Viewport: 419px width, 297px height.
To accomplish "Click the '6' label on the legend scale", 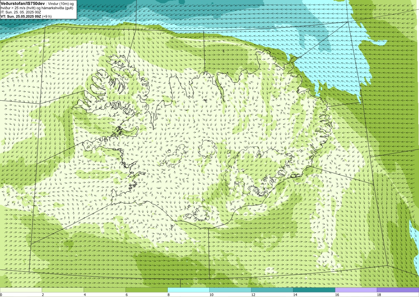I will [x=127, y=295].
